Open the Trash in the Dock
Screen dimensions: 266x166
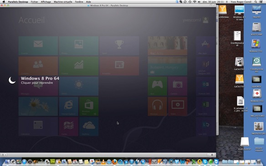(259, 161)
